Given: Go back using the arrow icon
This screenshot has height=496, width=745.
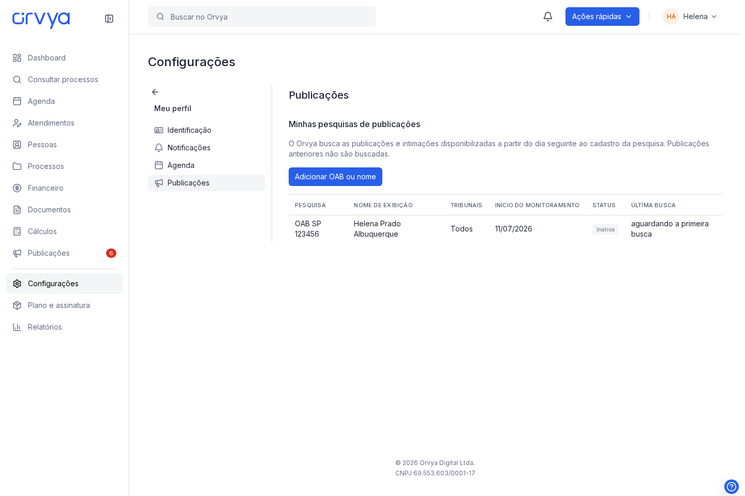Looking at the screenshot, I should [155, 92].
